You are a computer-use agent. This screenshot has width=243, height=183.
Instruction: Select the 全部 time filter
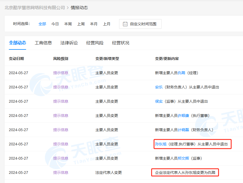pos(42,24)
